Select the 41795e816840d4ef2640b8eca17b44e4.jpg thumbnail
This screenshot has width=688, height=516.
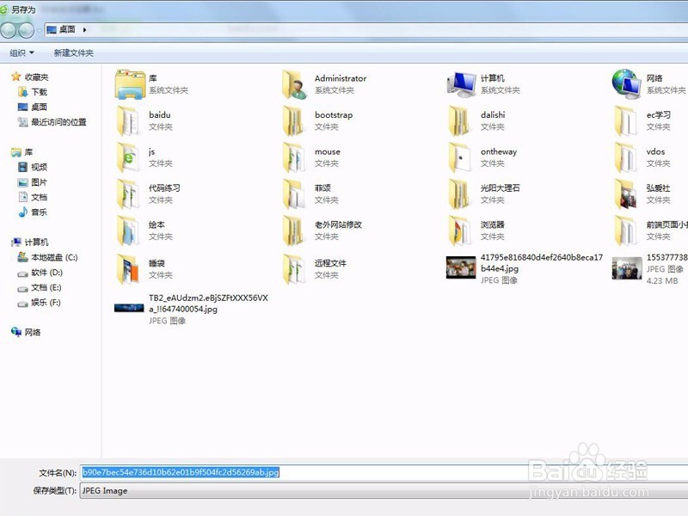(461, 267)
